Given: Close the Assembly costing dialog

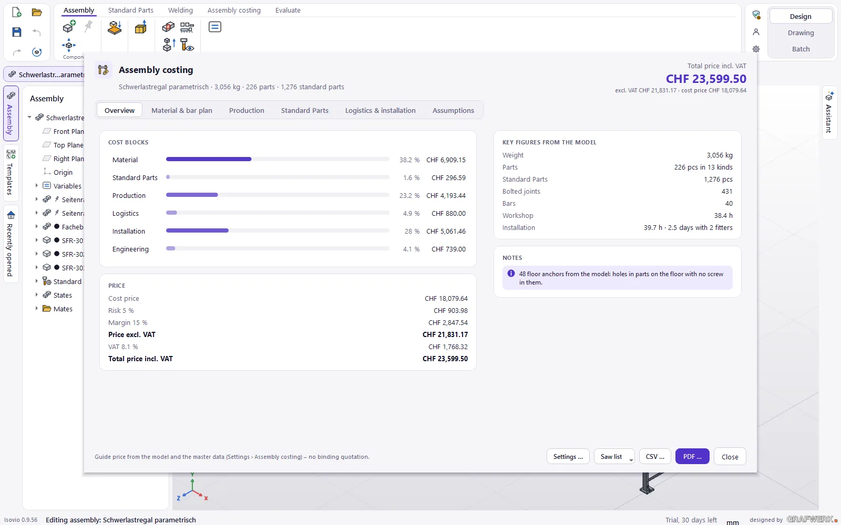Looking at the screenshot, I should point(730,457).
